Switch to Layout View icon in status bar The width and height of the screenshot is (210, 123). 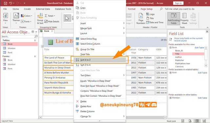click(x=197, y=121)
